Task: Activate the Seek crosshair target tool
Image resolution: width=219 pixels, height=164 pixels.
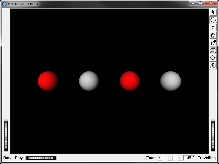Action: point(213,58)
